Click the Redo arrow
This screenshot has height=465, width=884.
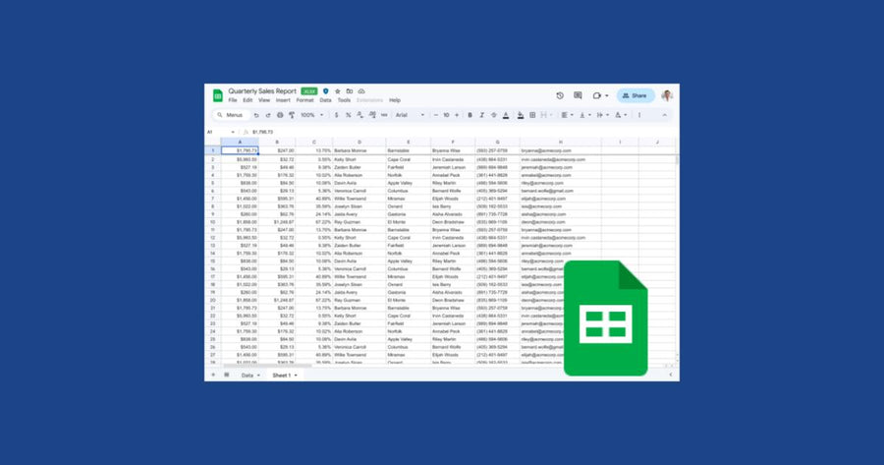(x=268, y=115)
